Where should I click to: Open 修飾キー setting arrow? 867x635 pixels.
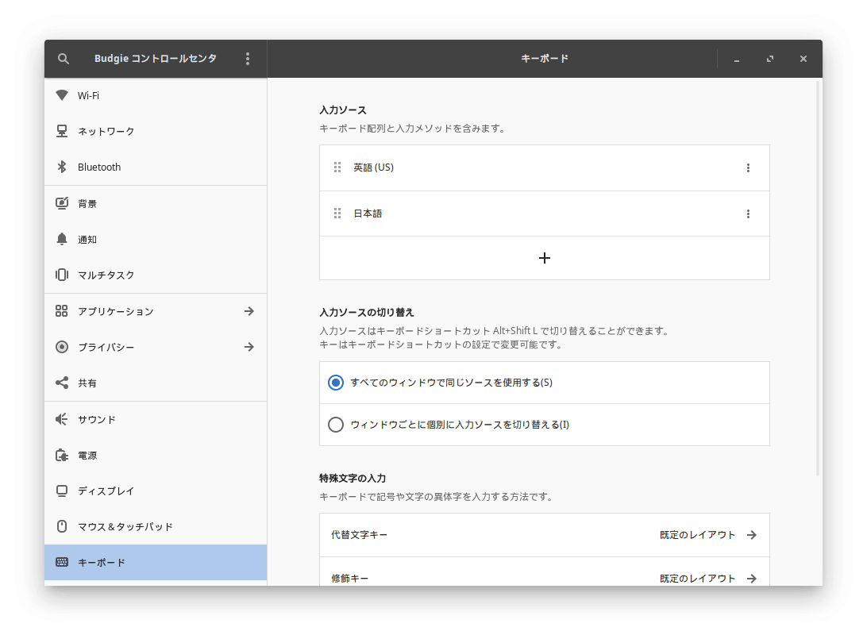click(x=752, y=579)
